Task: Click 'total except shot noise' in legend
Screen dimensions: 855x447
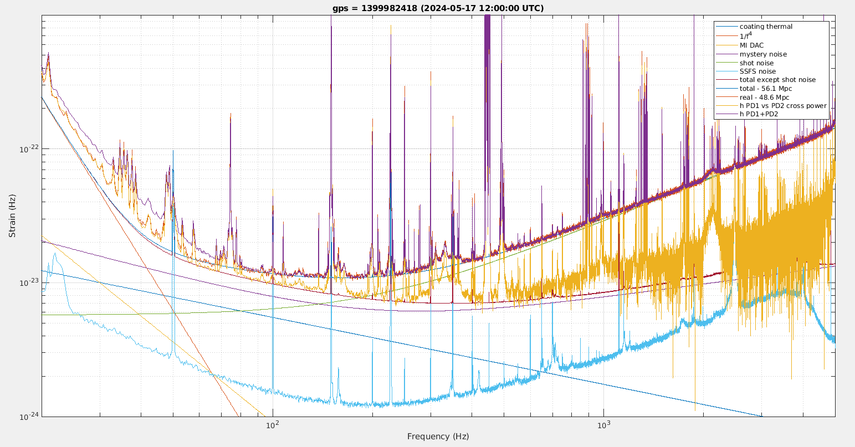Action: (777, 80)
